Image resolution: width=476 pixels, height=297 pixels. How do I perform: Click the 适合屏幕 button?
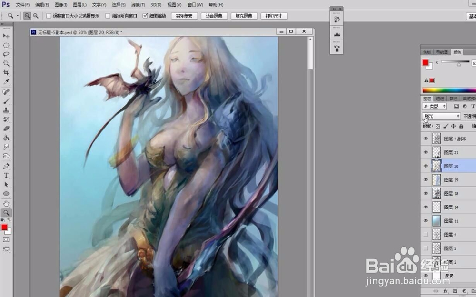click(214, 16)
